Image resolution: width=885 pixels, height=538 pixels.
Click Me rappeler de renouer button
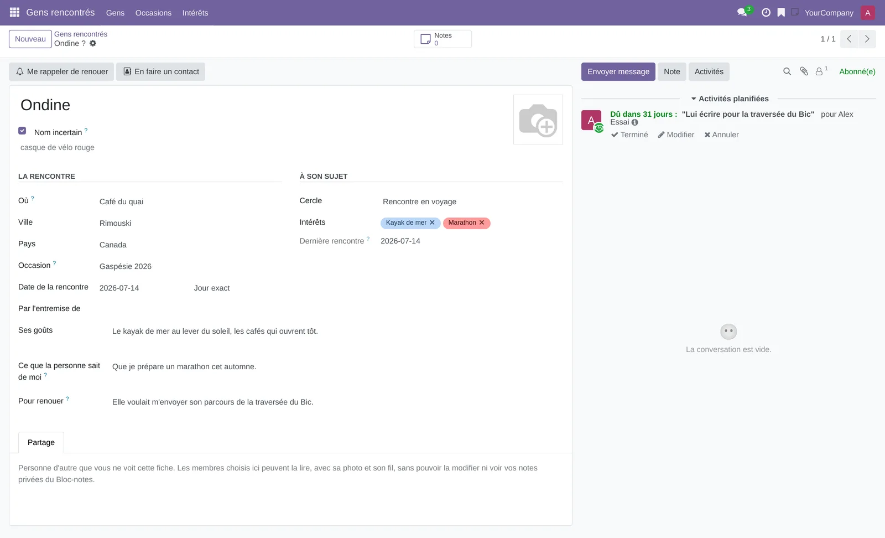[x=61, y=71]
